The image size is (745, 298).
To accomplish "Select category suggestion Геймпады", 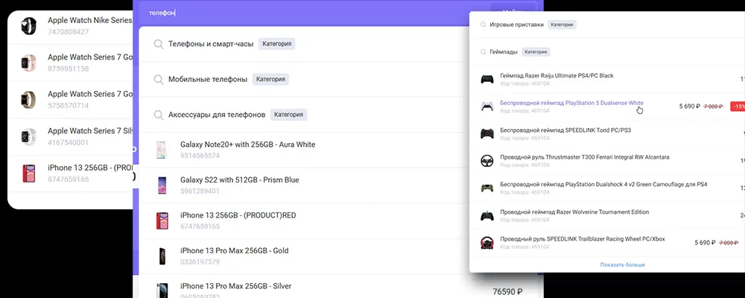I will tap(504, 52).
